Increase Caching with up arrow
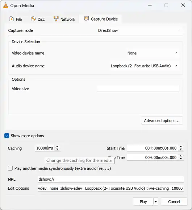Viewport: 192px width, 210px height. click(x=57, y=147)
